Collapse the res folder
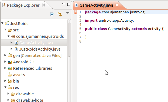Image resolution: width=168 pixels, height=102 pixels. click(6, 87)
